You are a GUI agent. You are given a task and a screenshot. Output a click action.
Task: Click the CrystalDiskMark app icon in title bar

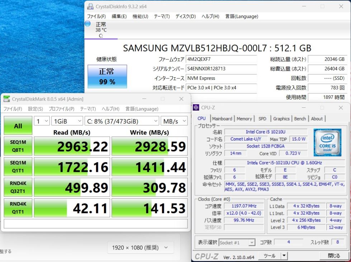[x=6, y=99]
